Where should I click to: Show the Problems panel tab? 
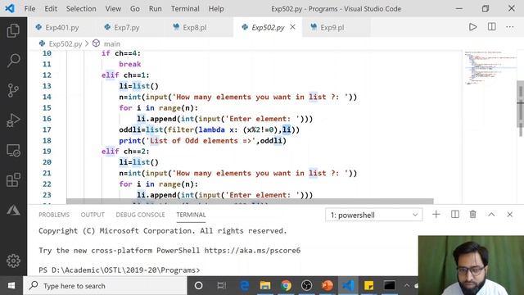[54, 215]
